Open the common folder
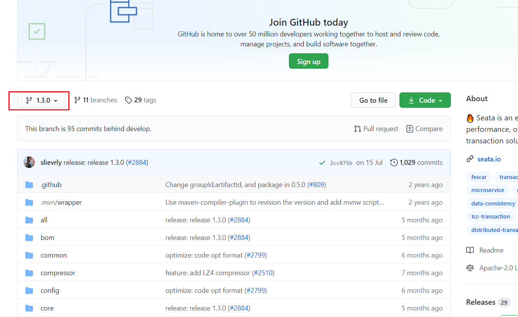The height and width of the screenshot is (317, 518). click(54, 255)
